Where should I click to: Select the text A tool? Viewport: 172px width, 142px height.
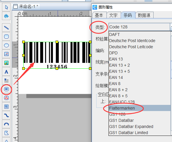[6, 72]
